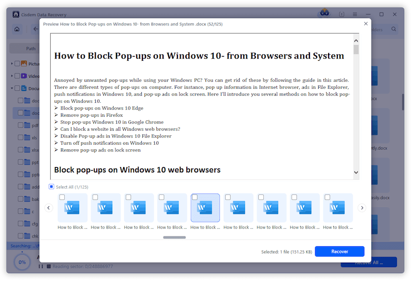Click the previous thumbnails arrow
This screenshot has width=414, height=281.
[x=49, y=208]
